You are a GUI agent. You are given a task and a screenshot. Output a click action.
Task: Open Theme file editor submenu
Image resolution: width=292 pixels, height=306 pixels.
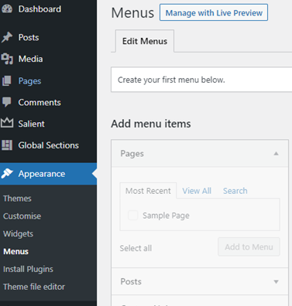click(34, 287)
